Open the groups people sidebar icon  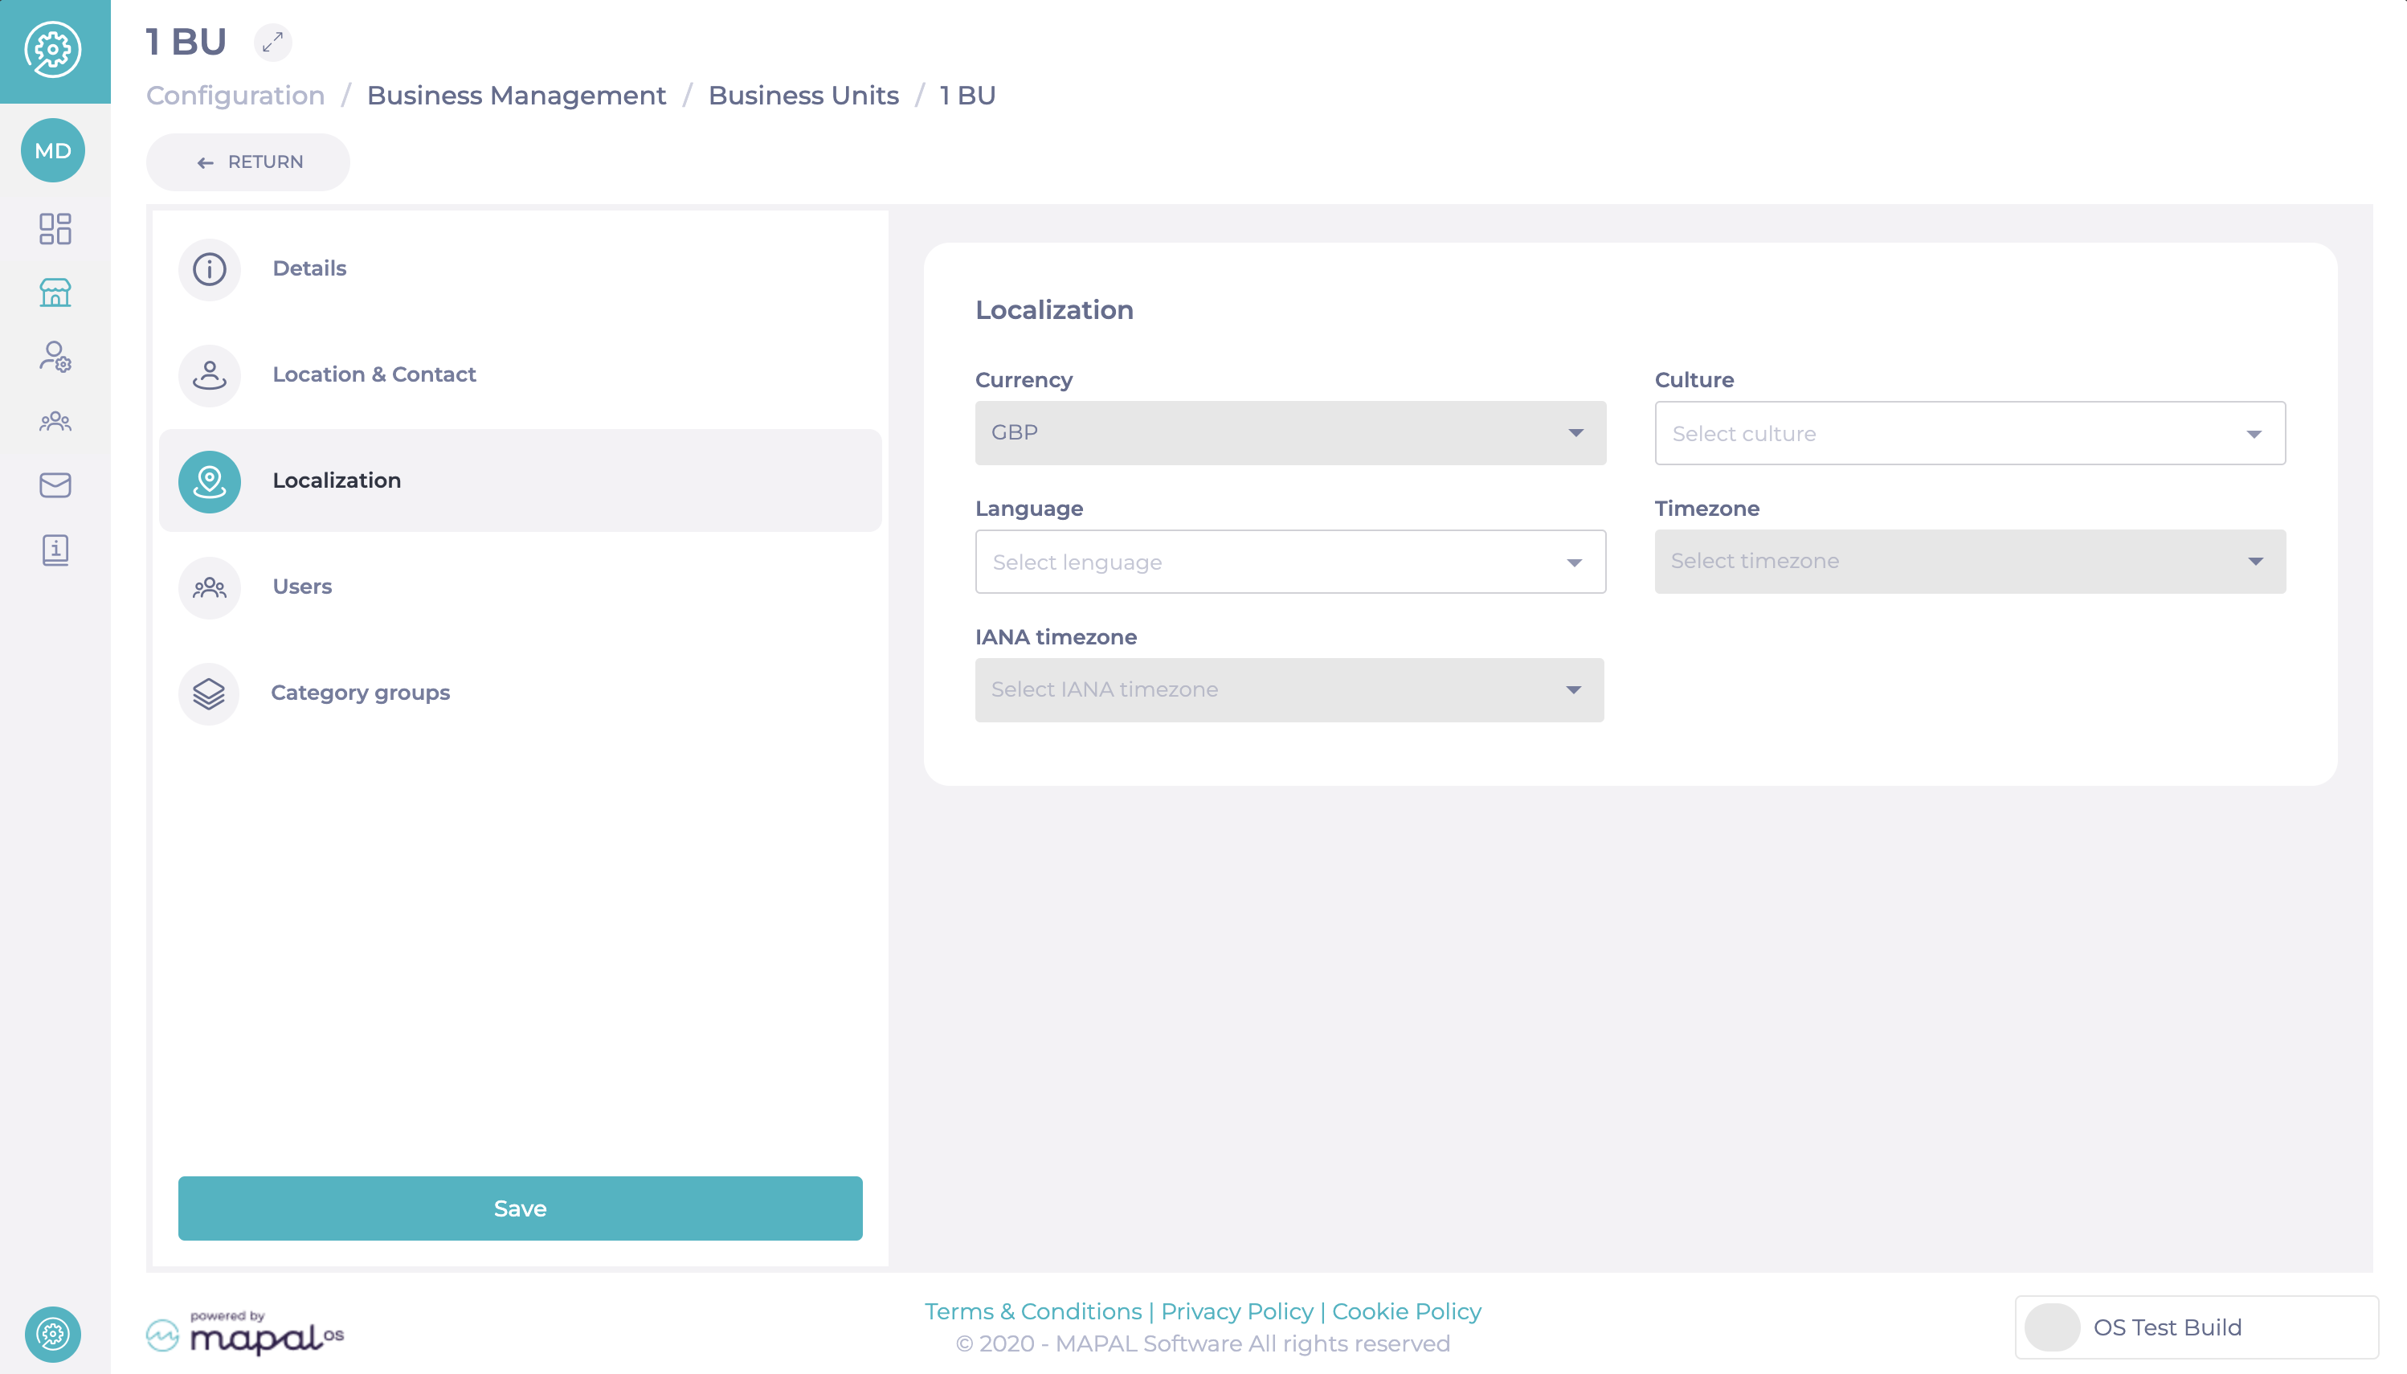[x=55, y=421]
